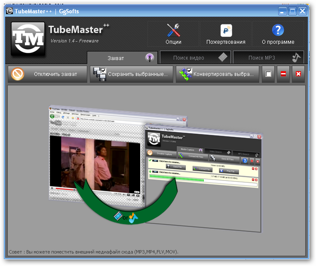316x266 pixels.
Task: Click the red minus remove button
Action: pos(283,74)
